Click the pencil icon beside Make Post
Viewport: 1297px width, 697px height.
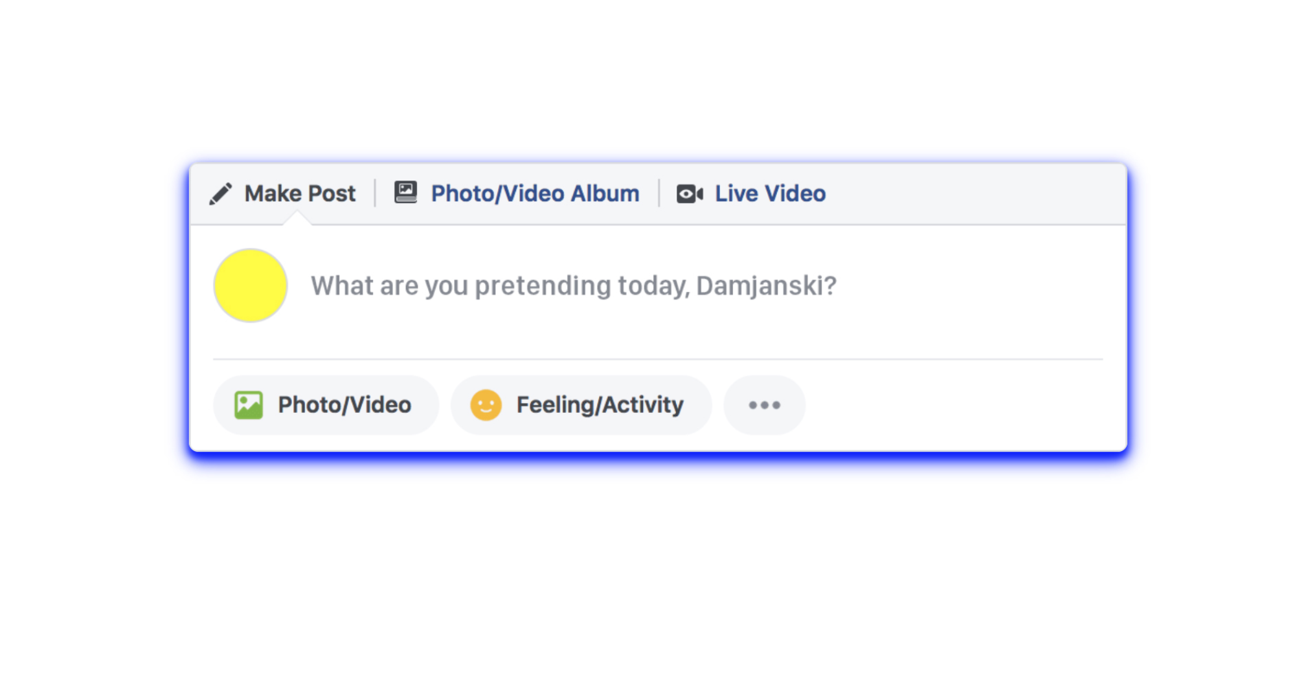pos(221,194)
